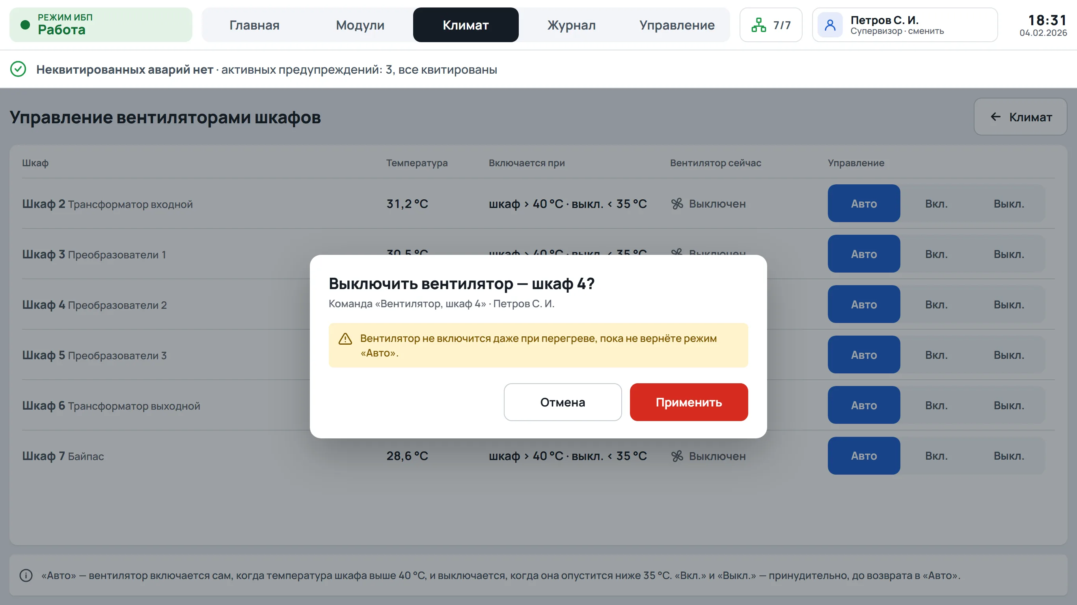Click the temperature value 31,2 °C
1077x605 pixels.
pyautogui.click(x=407, y=204)
